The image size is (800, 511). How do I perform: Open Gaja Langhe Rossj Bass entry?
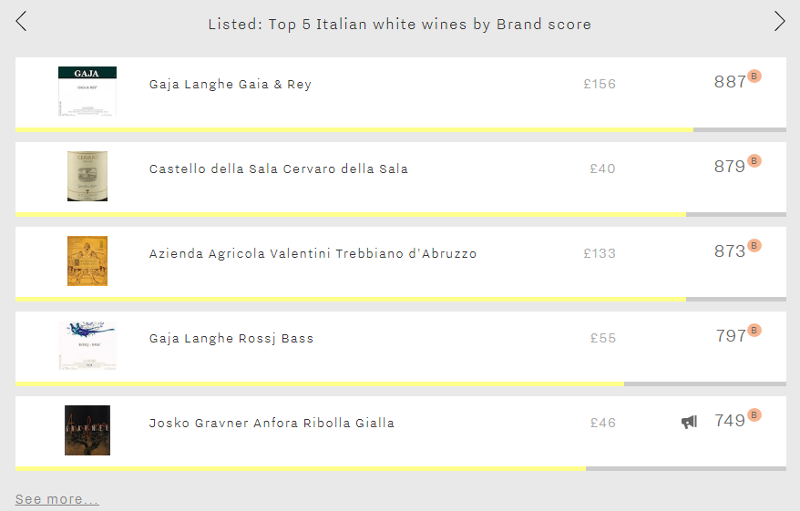(x=231, y=338)
